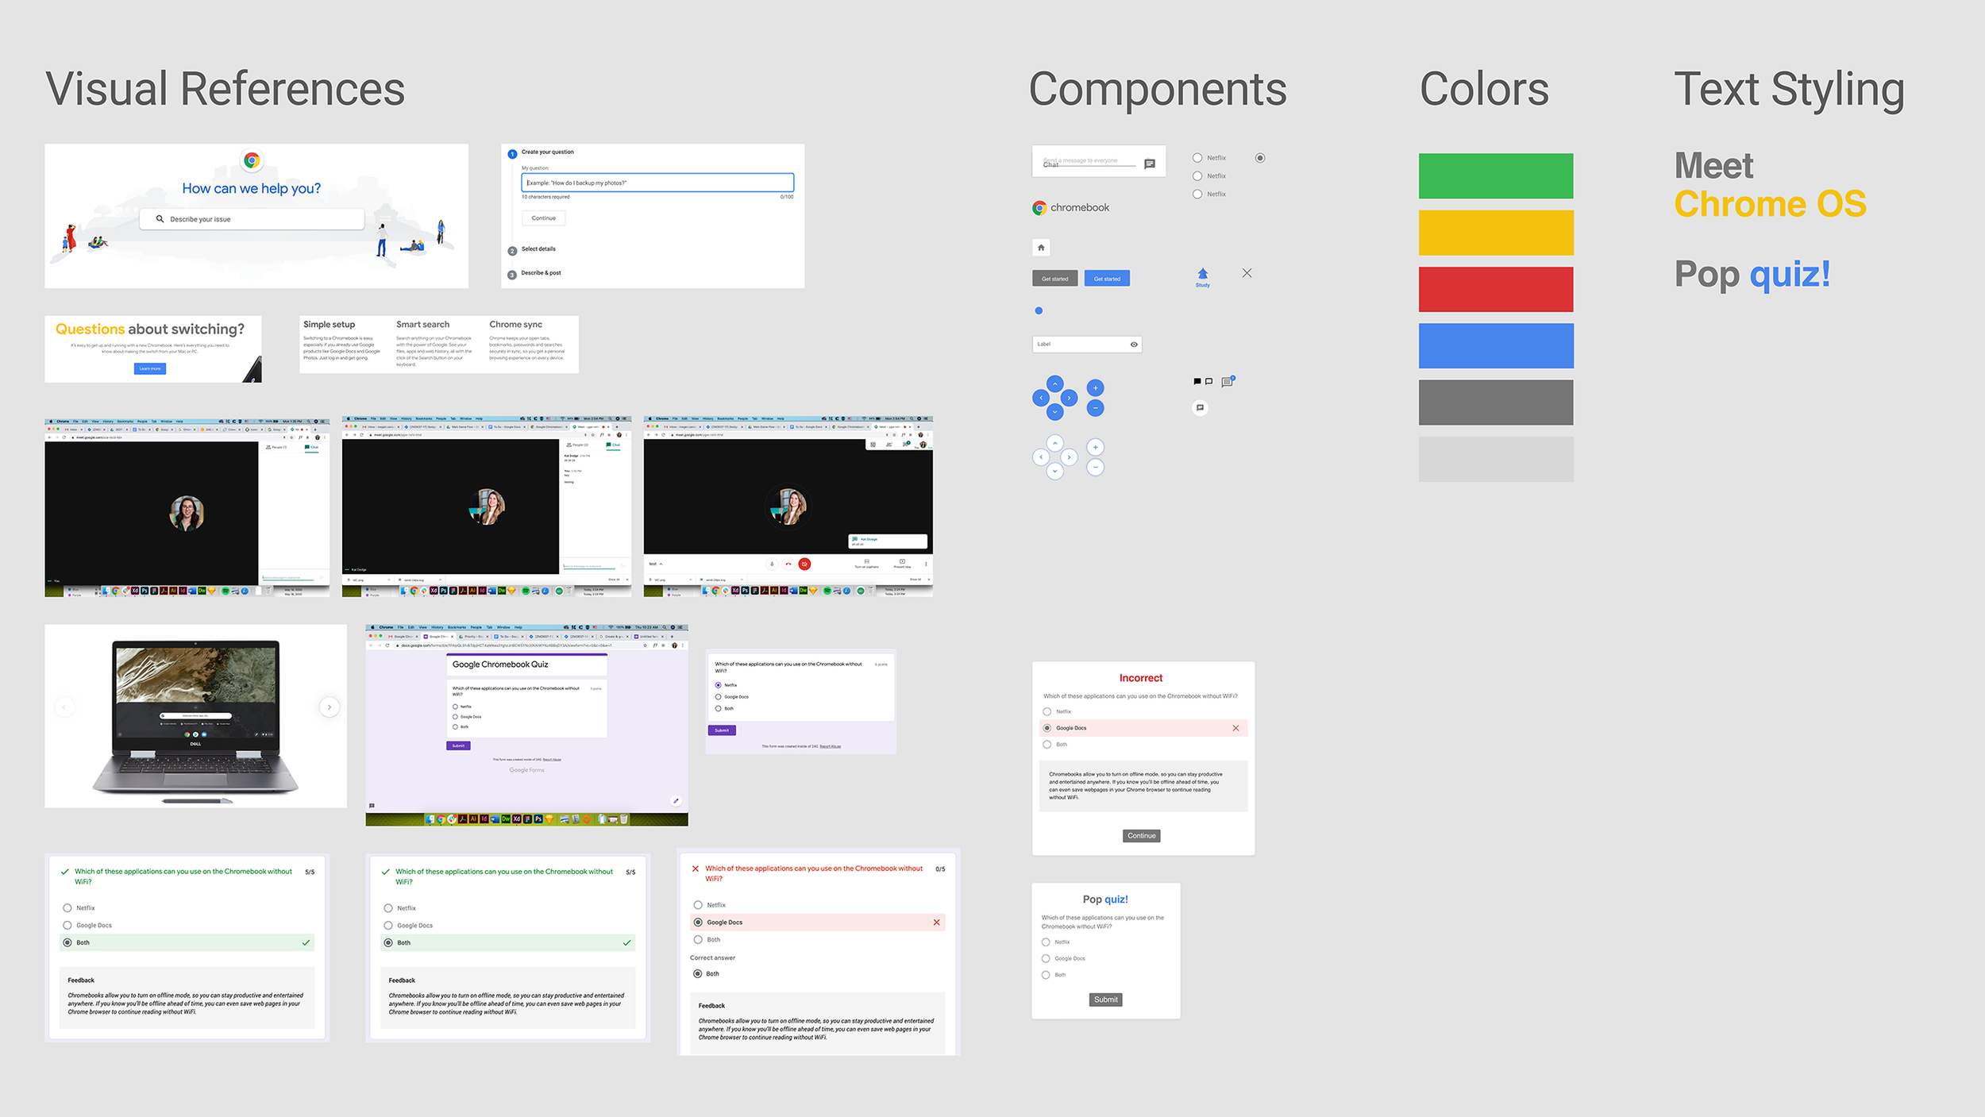
Task: Click Describe & post step
Action: point(540,273)
